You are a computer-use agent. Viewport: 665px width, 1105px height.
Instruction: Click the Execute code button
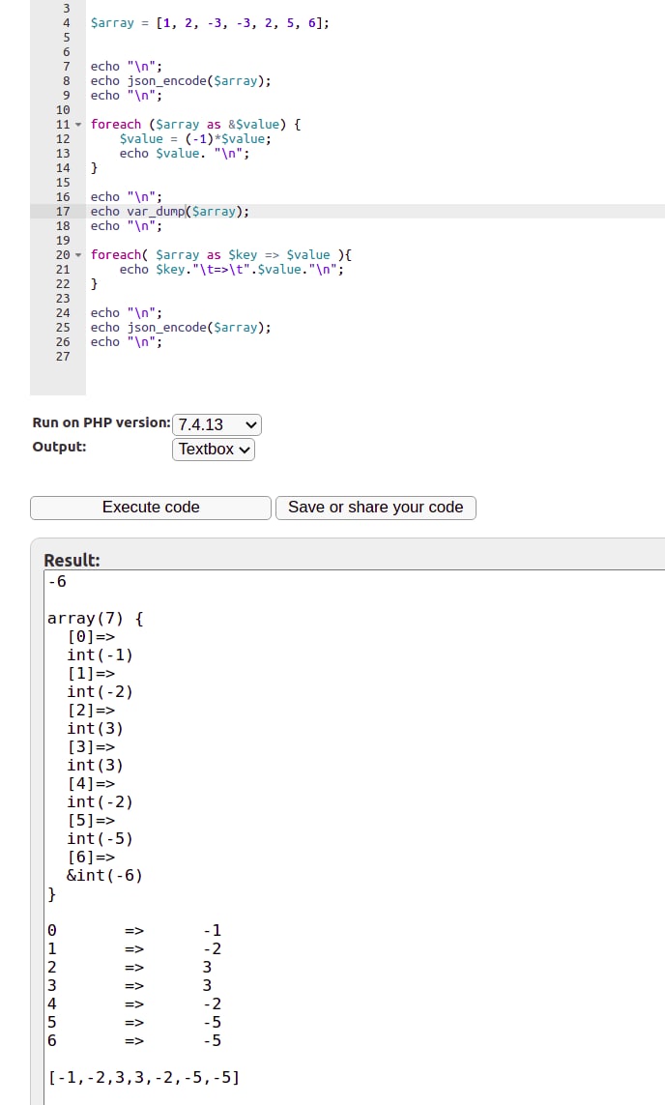pyautogui.click(x=151, y=508)
